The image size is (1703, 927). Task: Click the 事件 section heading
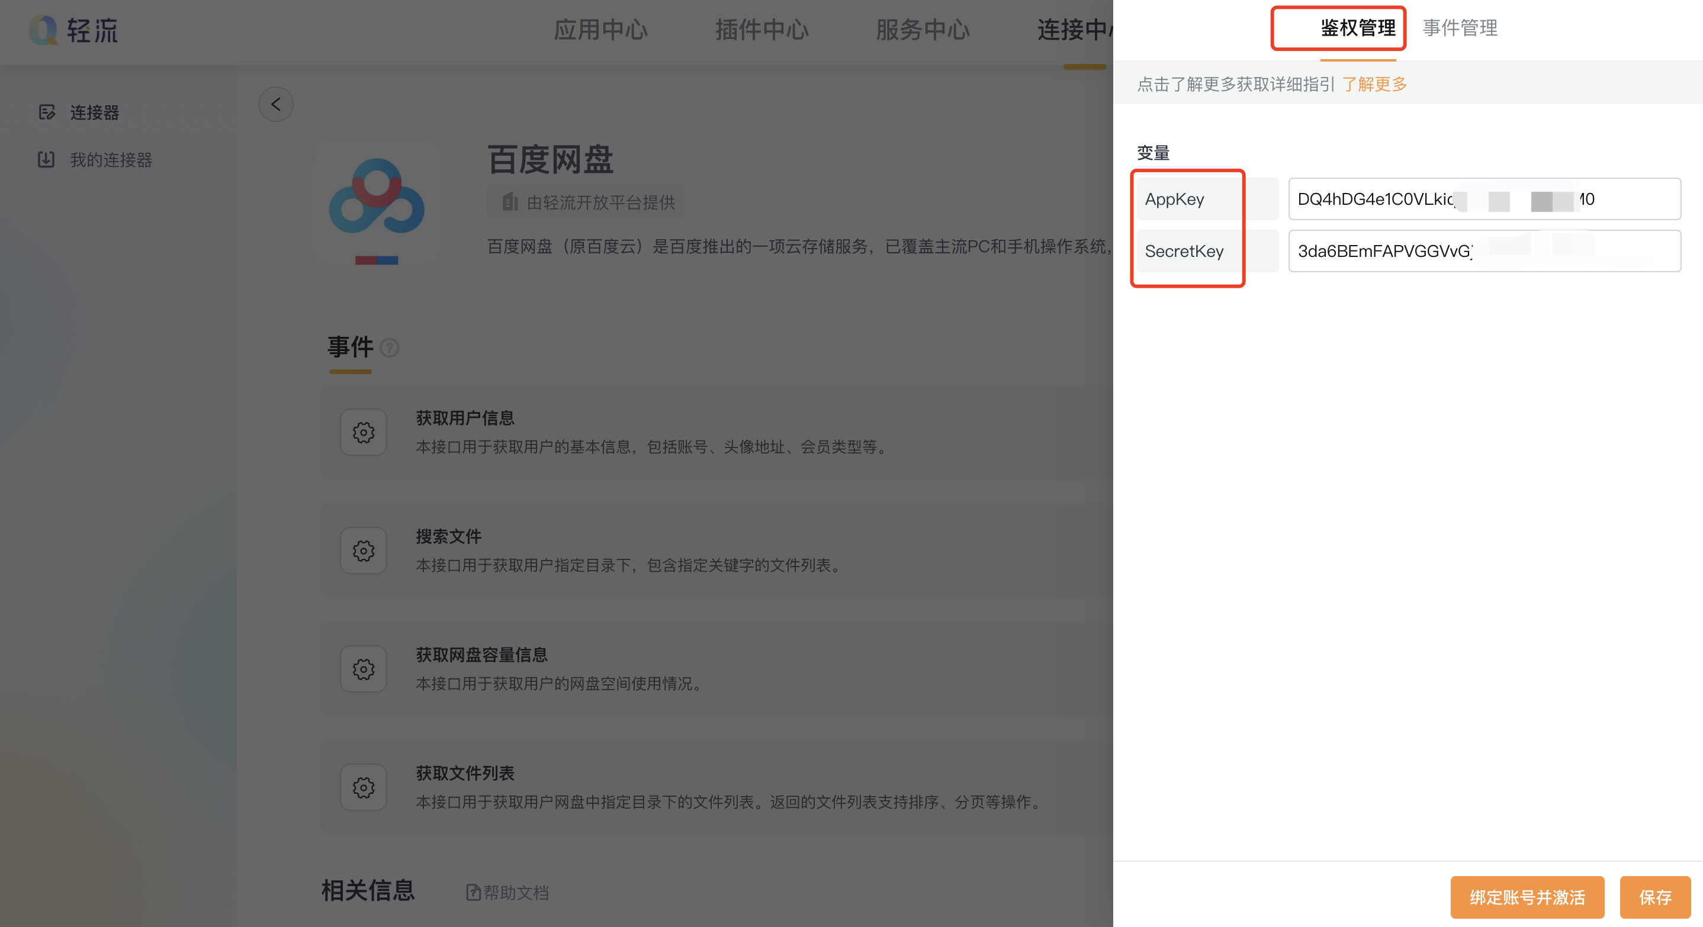351,347
